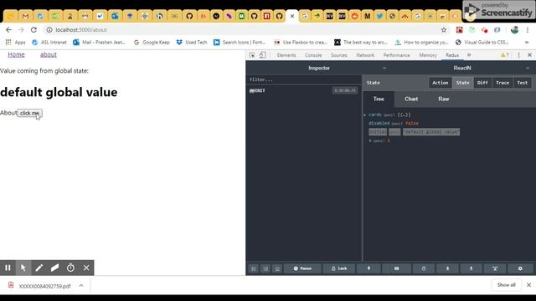
Task: Toggle Lock changes in Redux DevTools
Action: tap(339, 268)
